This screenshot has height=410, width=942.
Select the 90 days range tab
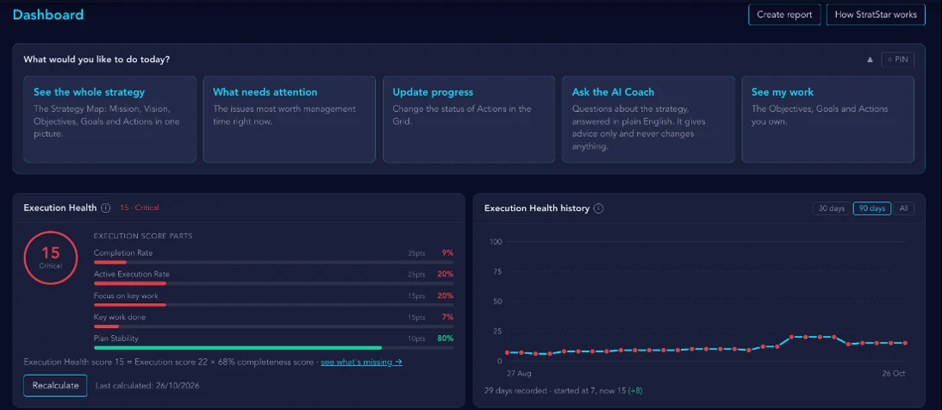[871, 208]
